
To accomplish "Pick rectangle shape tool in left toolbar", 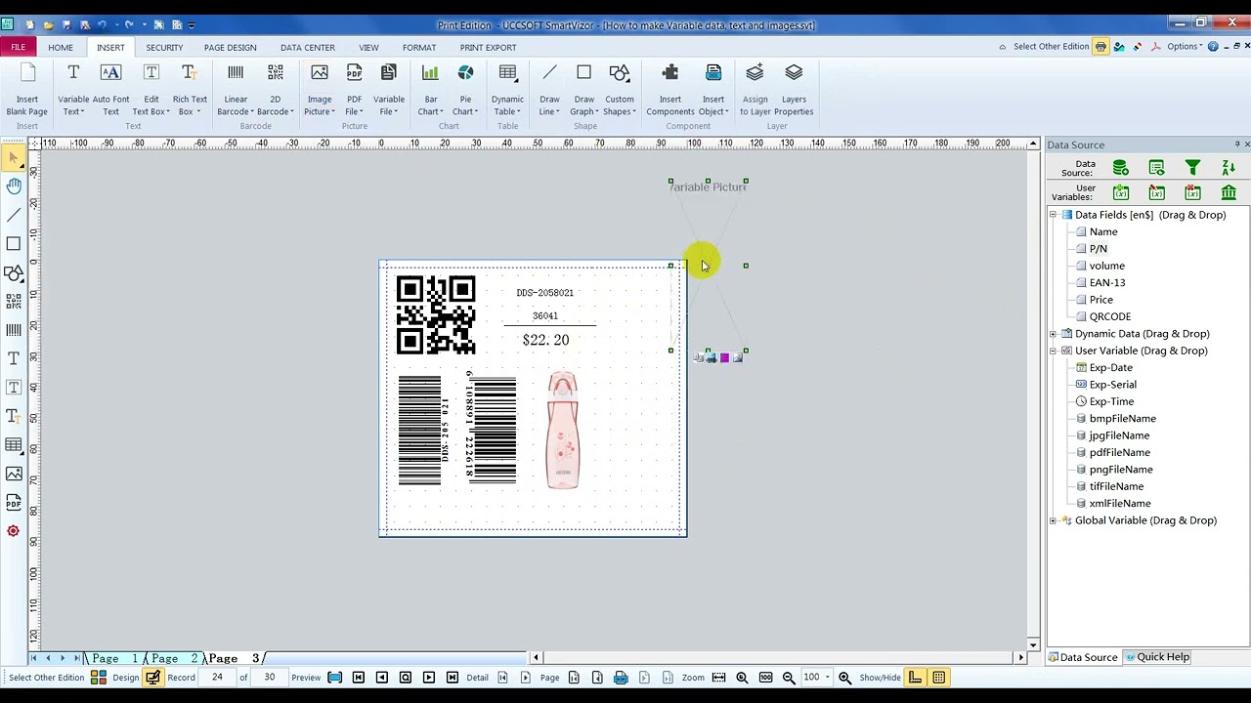I will click(x=14, y=243).
